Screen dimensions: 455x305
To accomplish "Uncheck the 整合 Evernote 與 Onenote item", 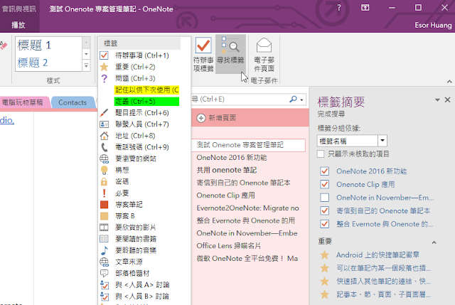I will (x=324, y=224).
